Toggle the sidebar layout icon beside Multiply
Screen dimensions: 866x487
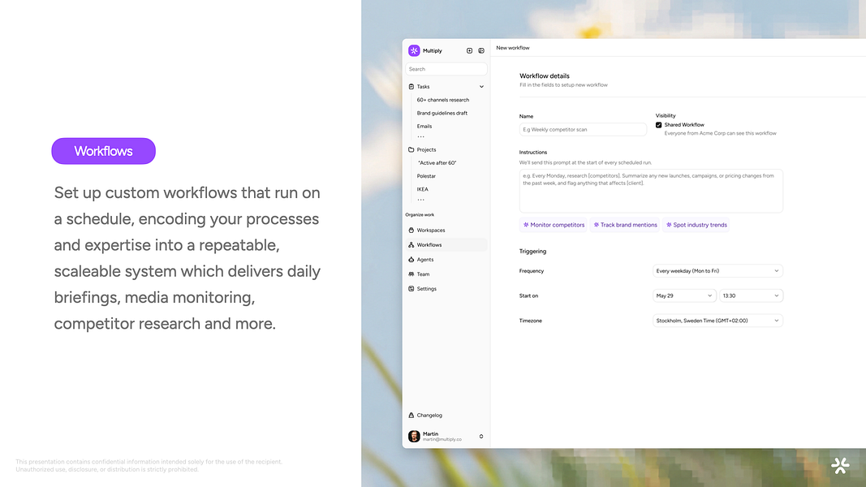[x=481, y=51]
